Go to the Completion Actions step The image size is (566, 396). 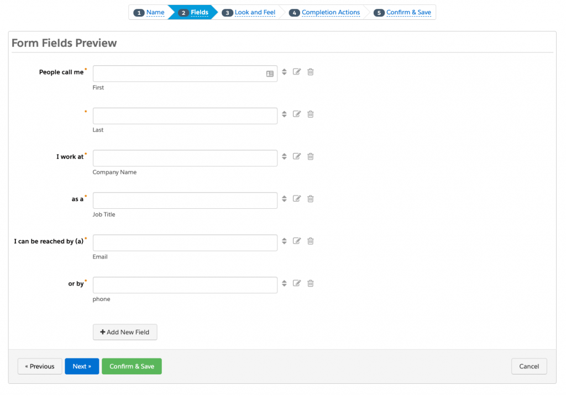(331, 12)
